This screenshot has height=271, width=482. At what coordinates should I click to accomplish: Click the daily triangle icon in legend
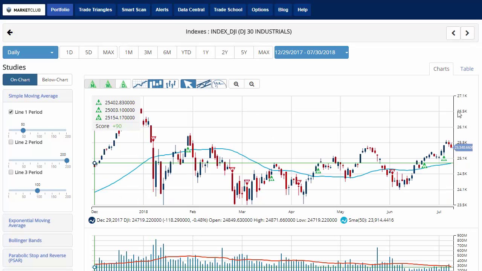tap(99, 117)
